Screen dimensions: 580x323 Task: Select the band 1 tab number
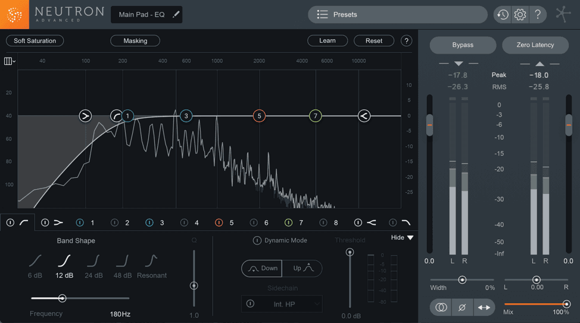pos(92,223)
